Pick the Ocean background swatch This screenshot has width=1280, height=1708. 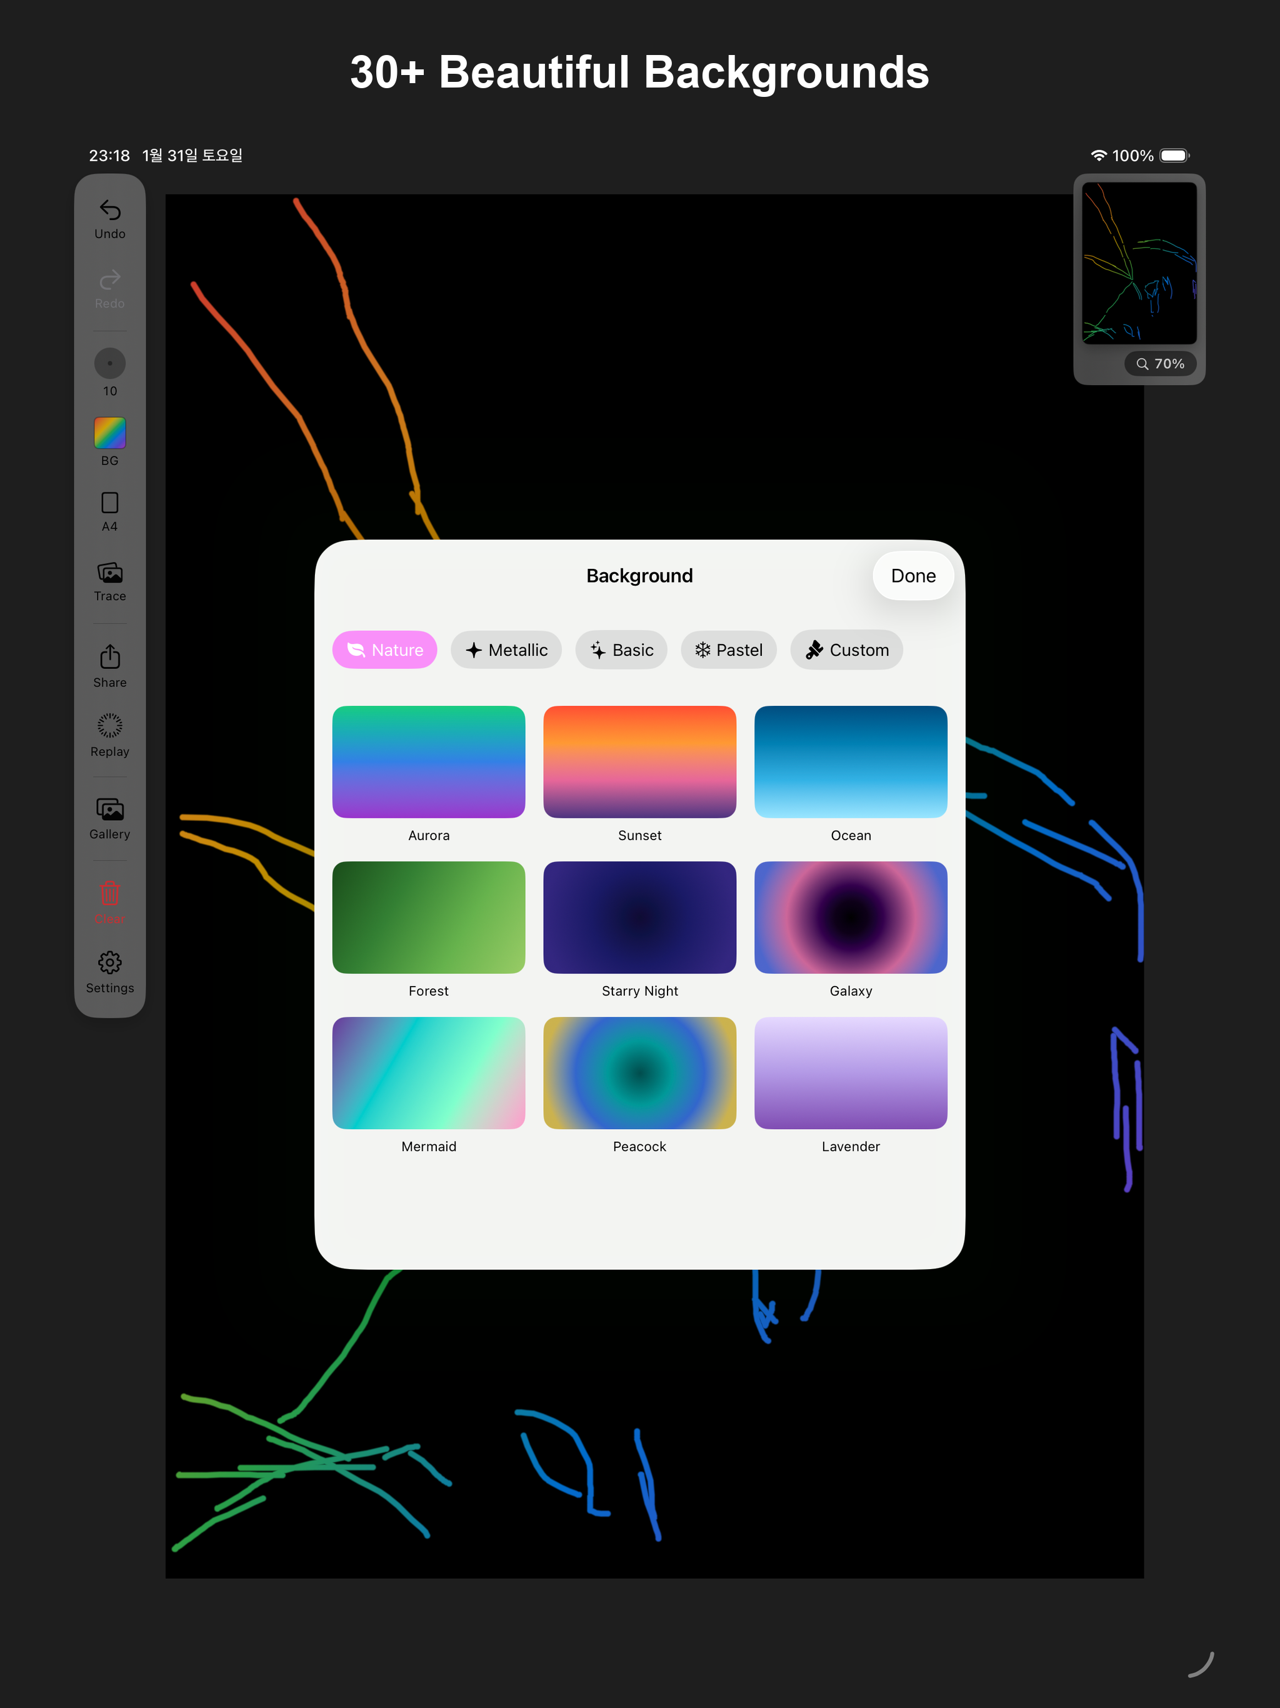[851, 762]
